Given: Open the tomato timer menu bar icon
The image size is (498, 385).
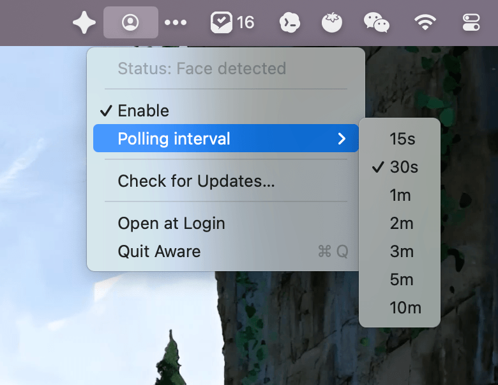Looking at the screenshot, I should (332, 23).
